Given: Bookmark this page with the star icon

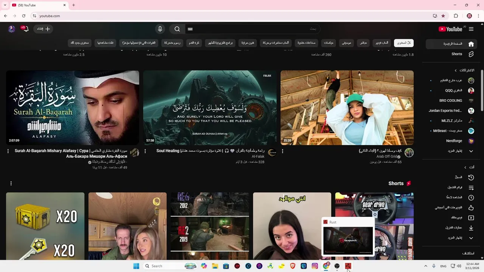Looking at the screenshot, I should (x=443, y=16).
